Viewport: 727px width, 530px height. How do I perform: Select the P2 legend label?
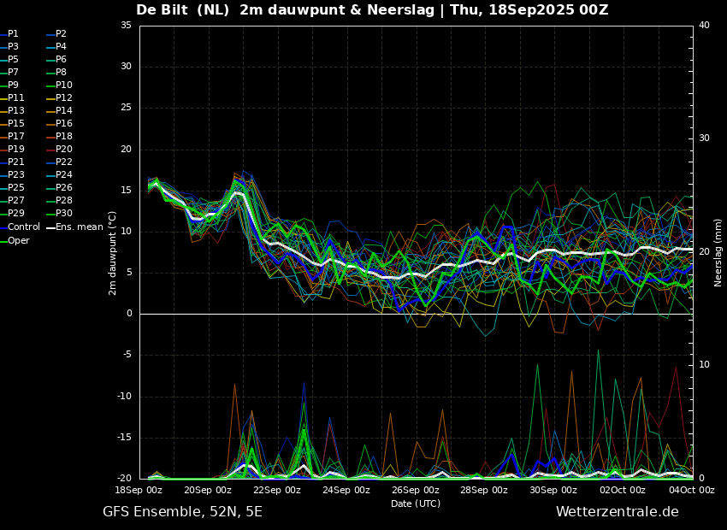pos(56,34)
